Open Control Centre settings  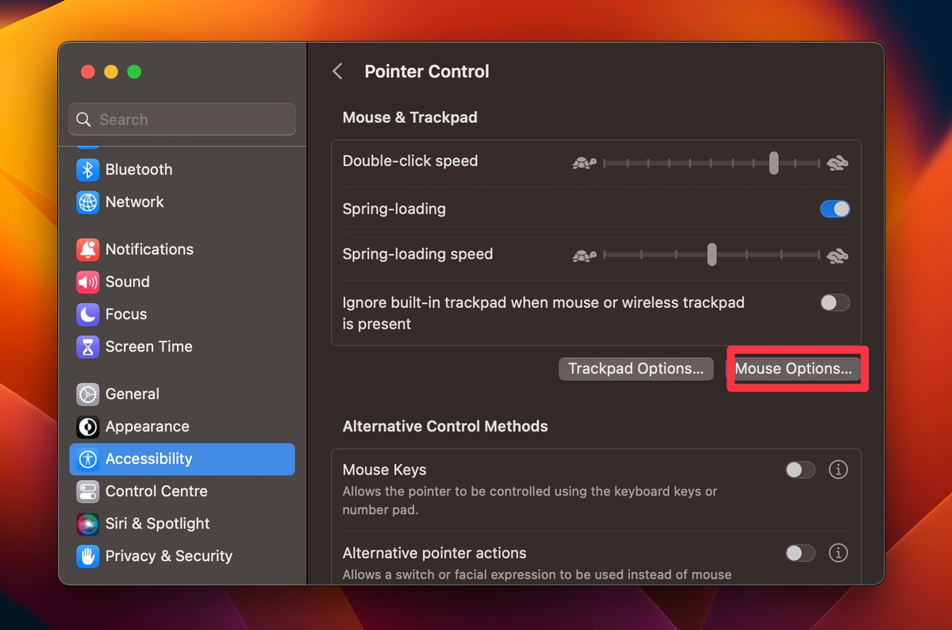156,491
